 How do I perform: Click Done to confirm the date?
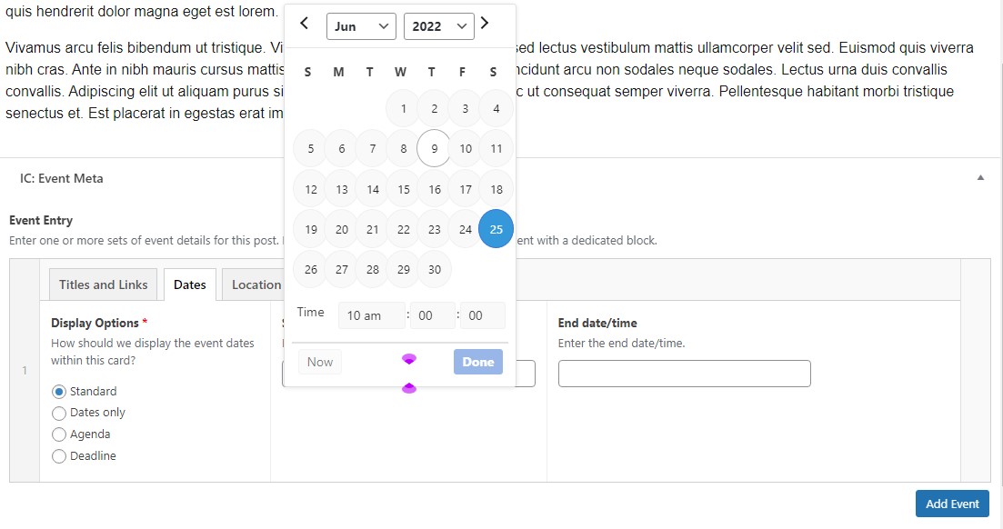[x=477, y=362]
